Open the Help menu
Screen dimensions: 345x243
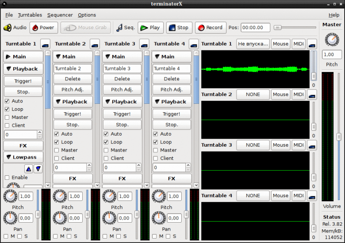click(x=334, y=15)
